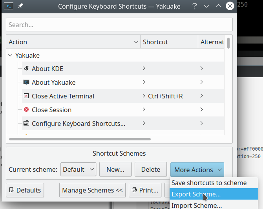Viewport: 263px width, 209px height.
Task: Collapse the Yakuake tree group
Action: [10, 55]
